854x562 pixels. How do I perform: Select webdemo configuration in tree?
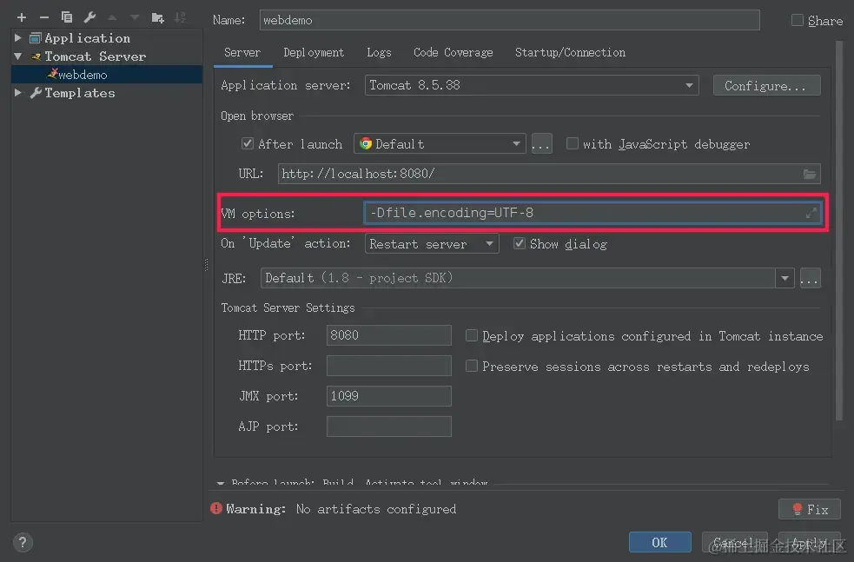tap(107, 75)
